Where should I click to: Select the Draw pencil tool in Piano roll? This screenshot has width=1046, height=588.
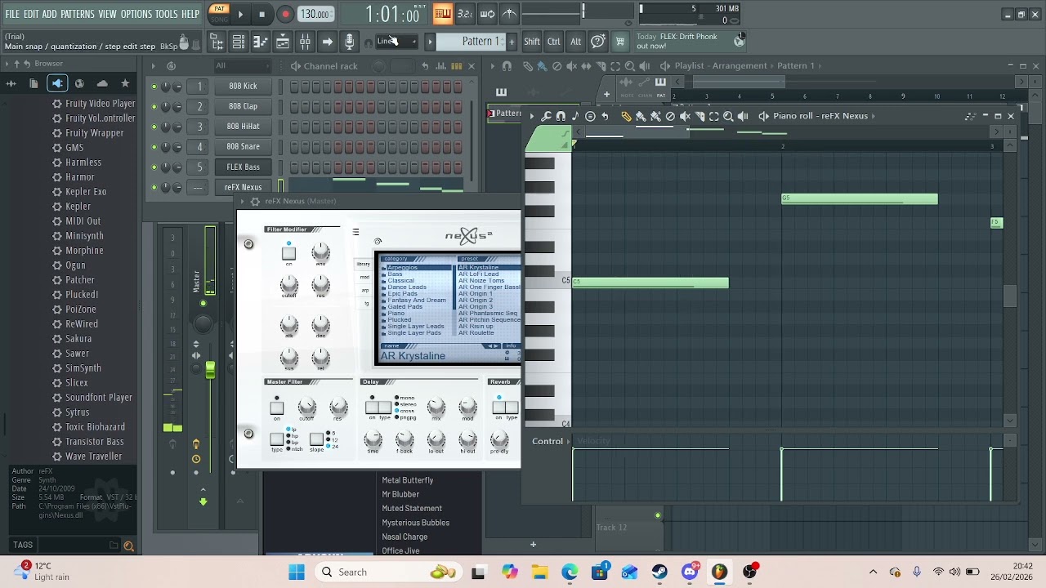tap(626, 116)
